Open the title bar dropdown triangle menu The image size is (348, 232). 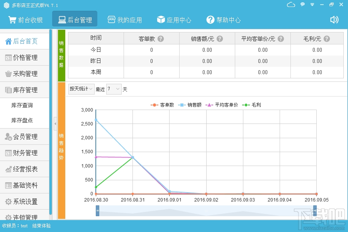312,5
